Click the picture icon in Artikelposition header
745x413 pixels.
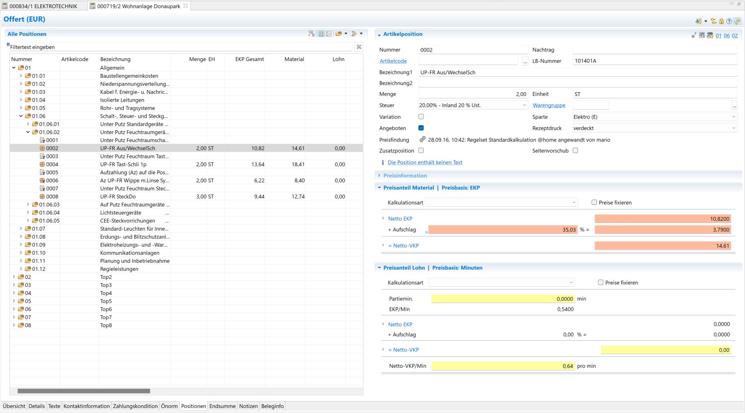[x=702, y=35]
